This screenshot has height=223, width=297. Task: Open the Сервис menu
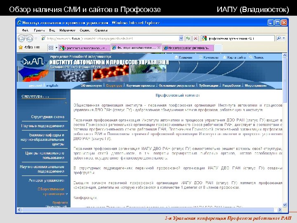click(85, 30)
